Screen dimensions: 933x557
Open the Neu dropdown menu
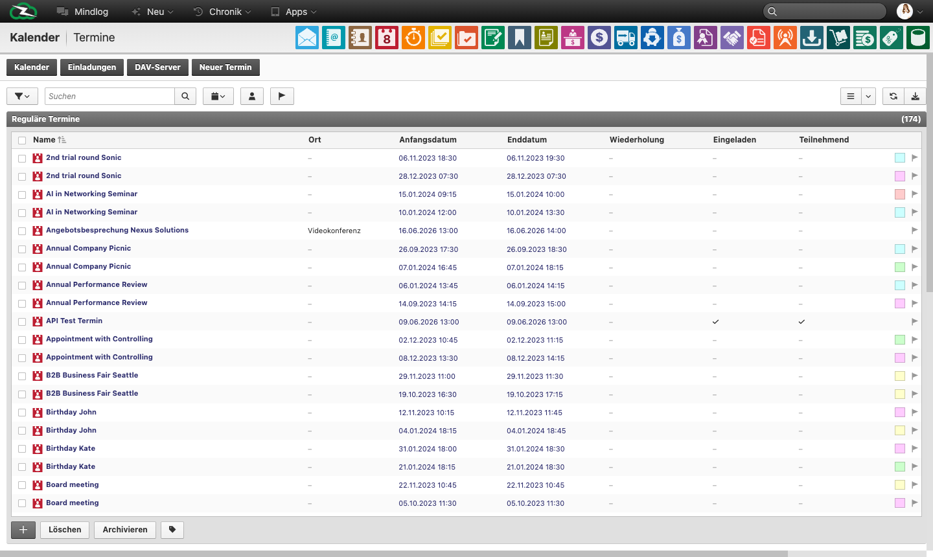(x=153, y=12)
